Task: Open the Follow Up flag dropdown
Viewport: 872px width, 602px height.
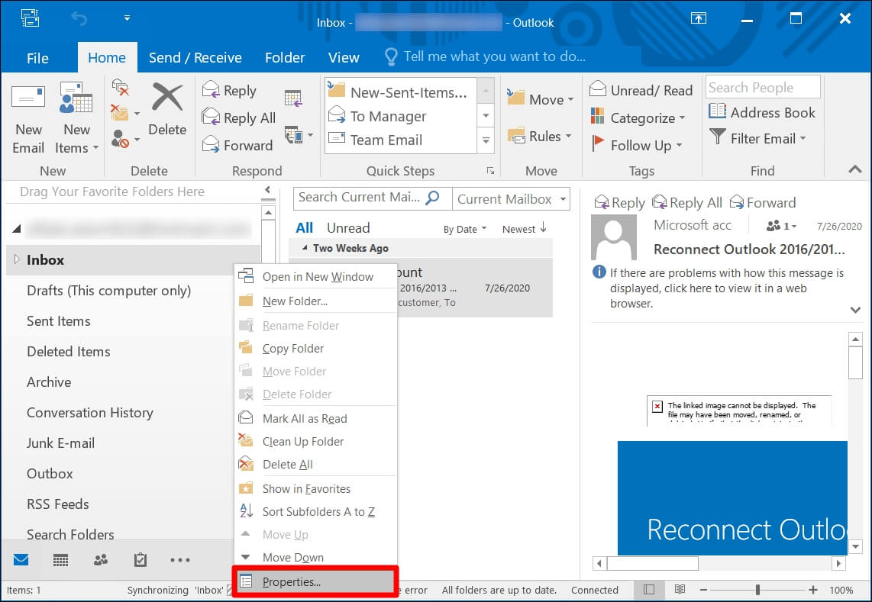Action: point(636,145)
